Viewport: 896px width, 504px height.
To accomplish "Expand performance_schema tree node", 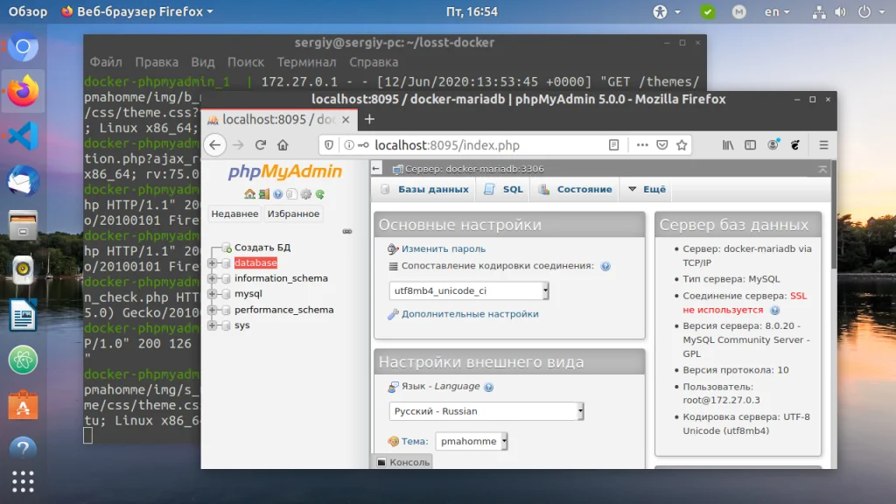I will click(212, 310).
